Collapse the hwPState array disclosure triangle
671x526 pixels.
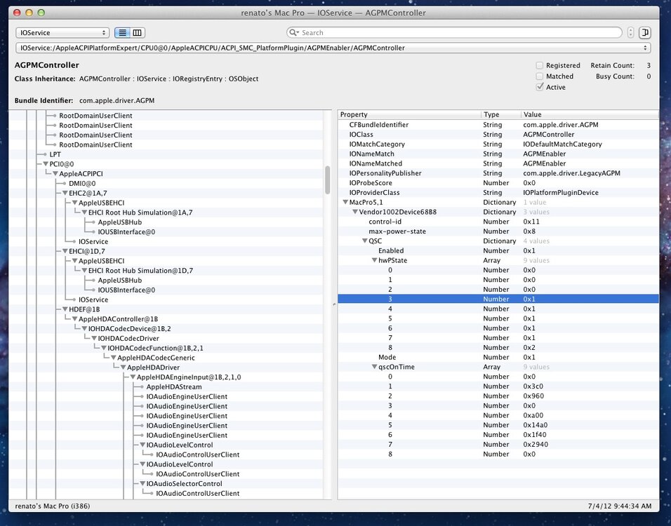(374, 260)
